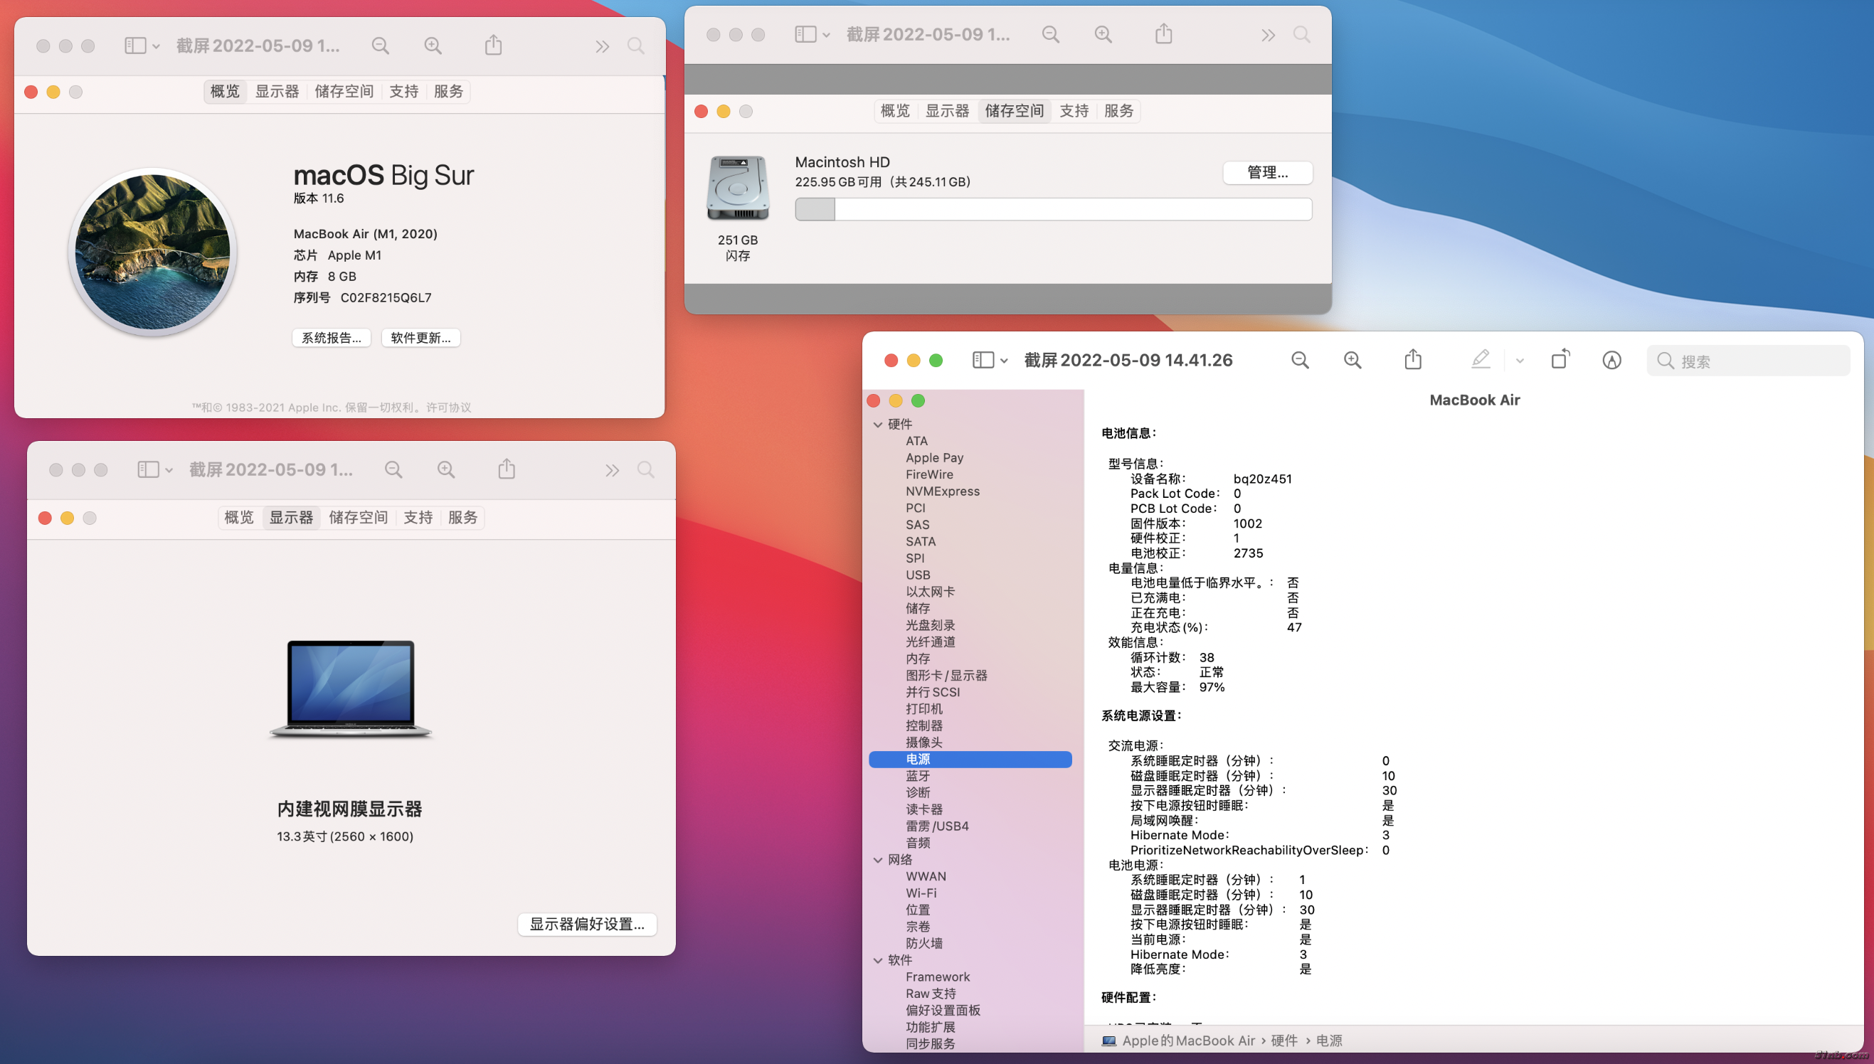Select 图形卡/显示器 in the hardware list
Image resolution: width=1874 pixels, height=1064 pixels.
946,675
